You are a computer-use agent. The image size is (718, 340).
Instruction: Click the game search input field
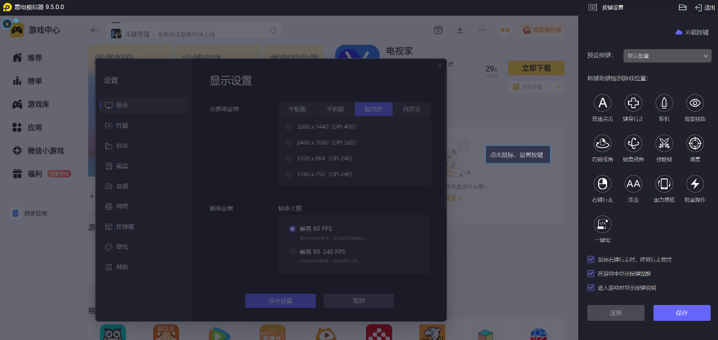click(x=192, y=30)
